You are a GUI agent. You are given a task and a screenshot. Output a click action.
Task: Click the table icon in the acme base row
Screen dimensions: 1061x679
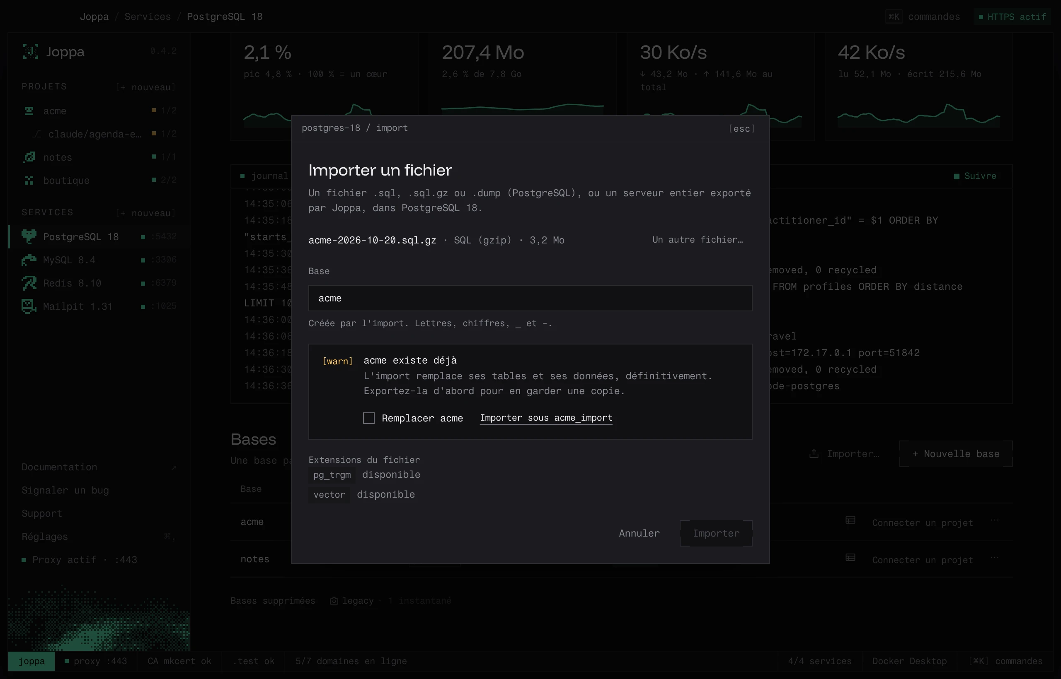tap(850, 521)
